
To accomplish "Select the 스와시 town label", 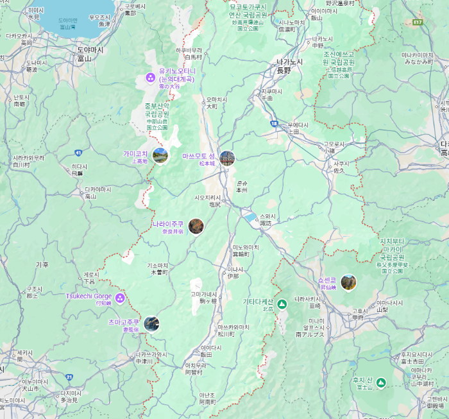I will point(267,219).
